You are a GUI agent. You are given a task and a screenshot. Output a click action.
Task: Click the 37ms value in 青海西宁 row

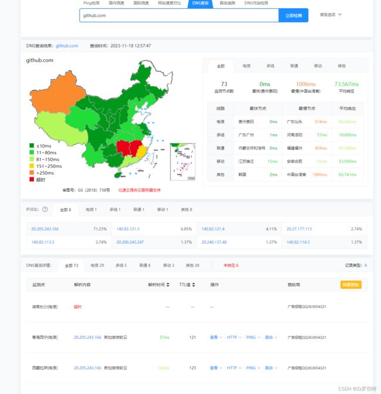coord(164,337)
